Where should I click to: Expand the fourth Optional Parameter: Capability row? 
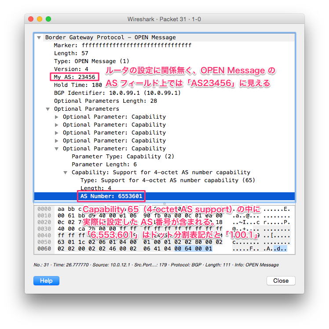(56, 141)
